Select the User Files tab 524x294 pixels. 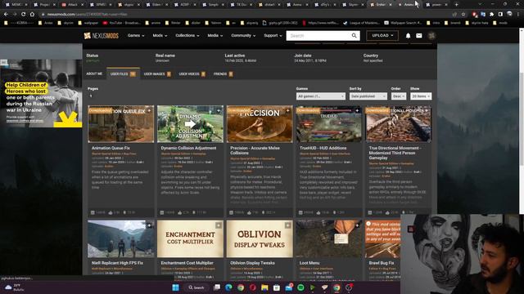pyautogui.click(x=123, y=73)
